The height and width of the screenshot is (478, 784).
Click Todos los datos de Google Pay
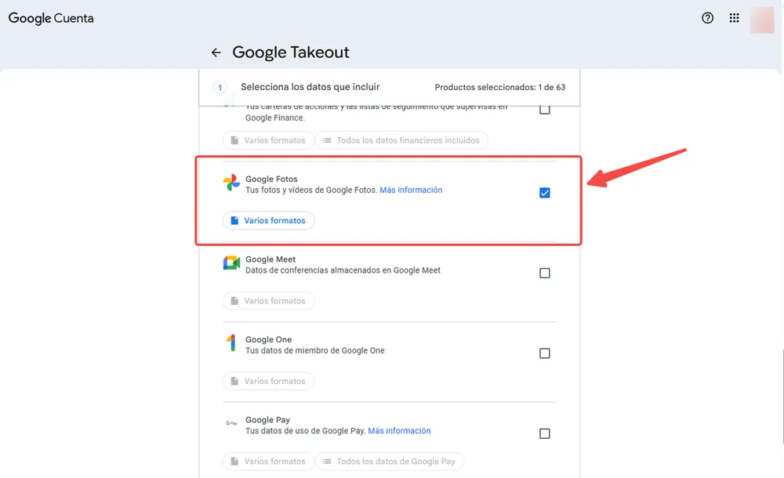390,462
